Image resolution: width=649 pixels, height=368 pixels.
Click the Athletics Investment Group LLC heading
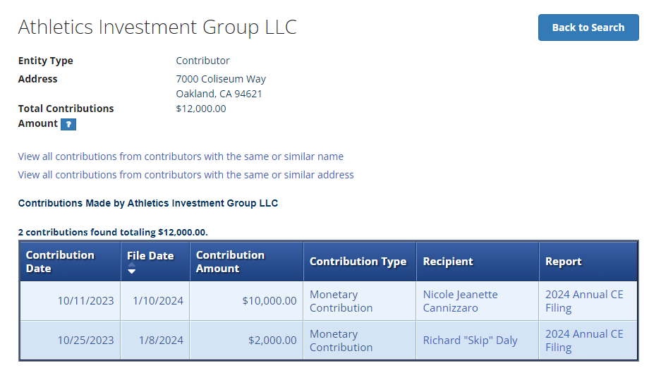click(157, 27)
